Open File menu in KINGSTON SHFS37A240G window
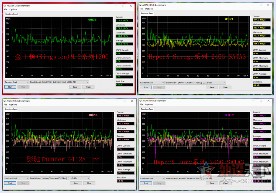This screenshot has width=276, height=193. (x=141, y=104)
